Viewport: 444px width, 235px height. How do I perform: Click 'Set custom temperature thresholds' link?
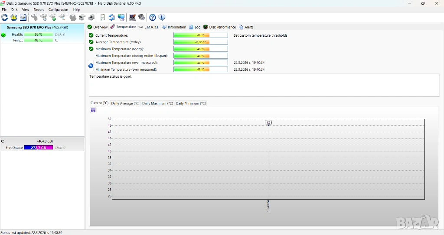[260, 35]
